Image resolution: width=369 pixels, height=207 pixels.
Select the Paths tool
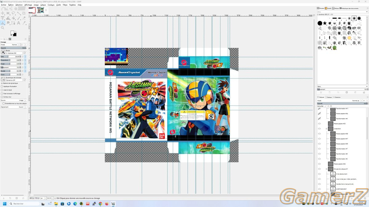tap(14, 23)
